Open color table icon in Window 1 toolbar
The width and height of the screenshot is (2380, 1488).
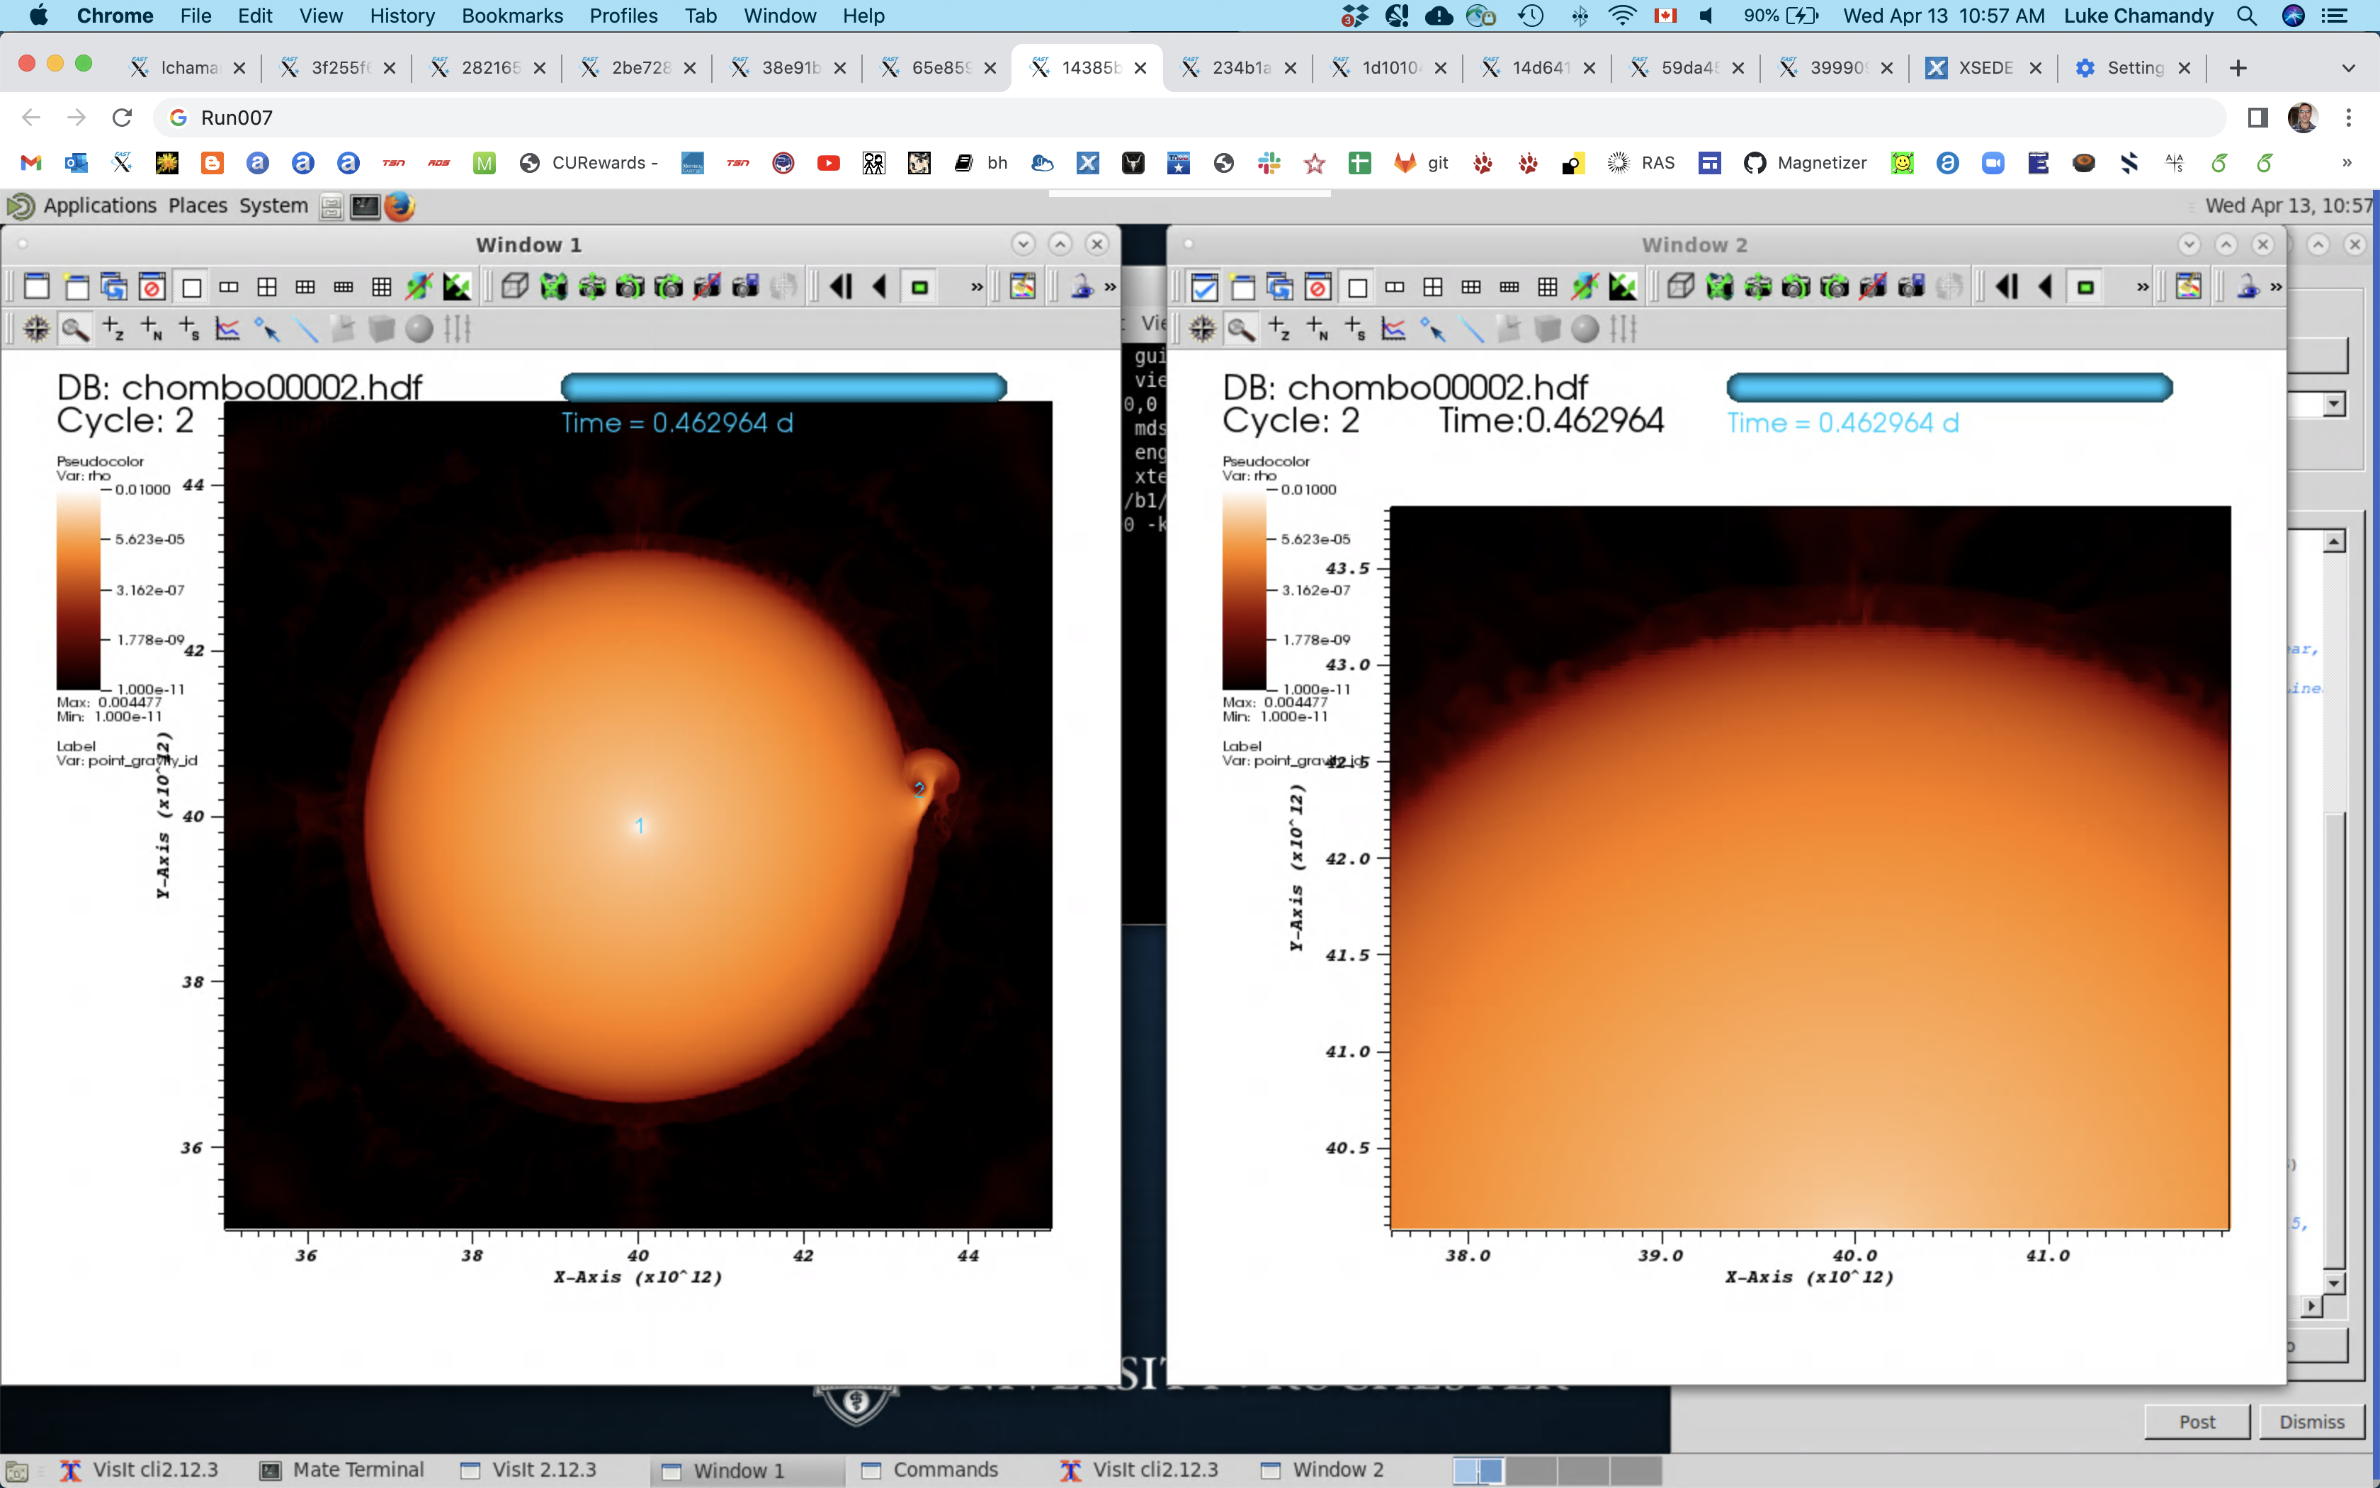(x=1023, y=286)
